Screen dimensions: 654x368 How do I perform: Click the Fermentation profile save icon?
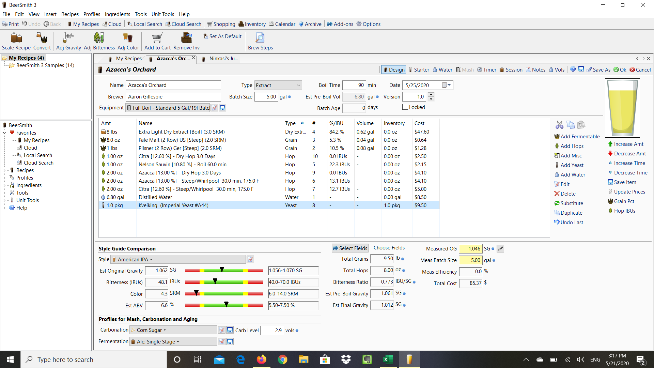click(x=230, y=341)
